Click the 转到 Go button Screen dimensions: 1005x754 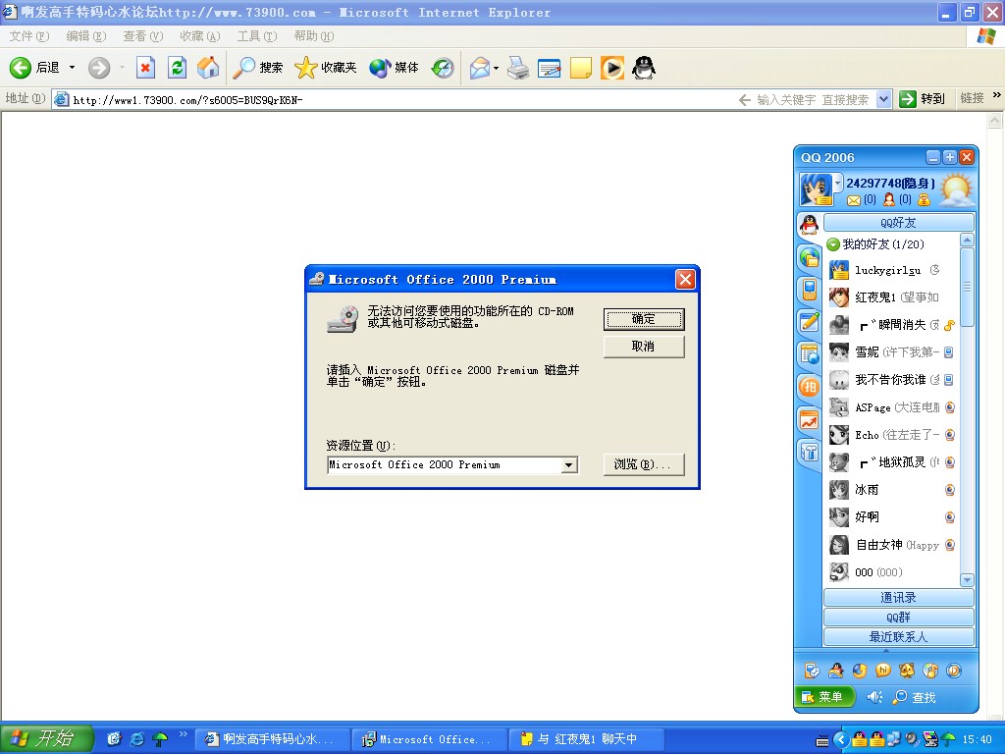coord(923,99)
